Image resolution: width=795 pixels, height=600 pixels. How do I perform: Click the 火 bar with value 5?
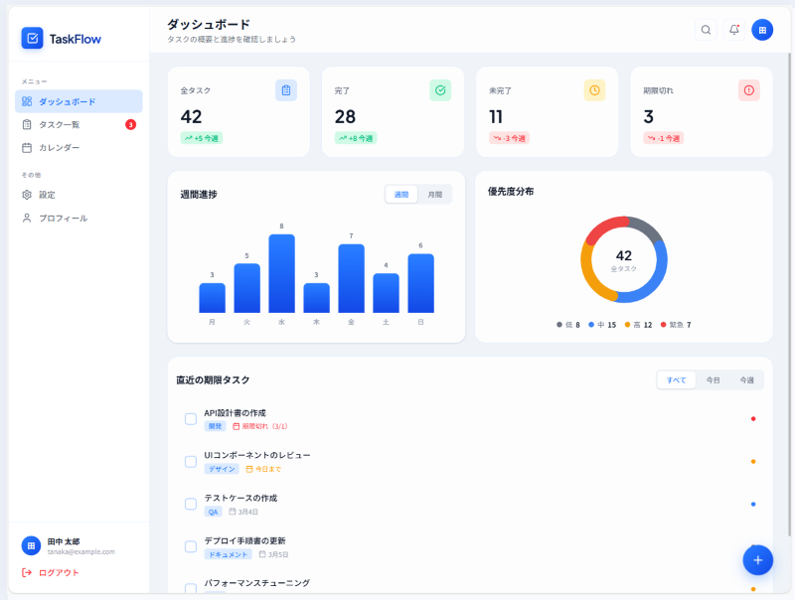coord(246,288)
